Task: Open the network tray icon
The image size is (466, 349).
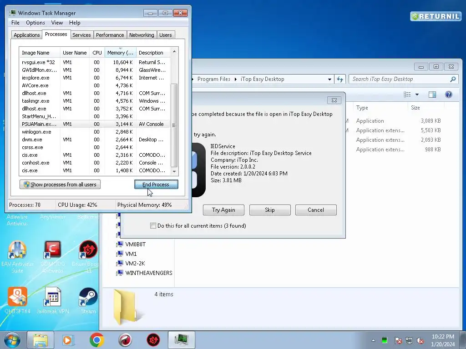Action: (409, 340)
